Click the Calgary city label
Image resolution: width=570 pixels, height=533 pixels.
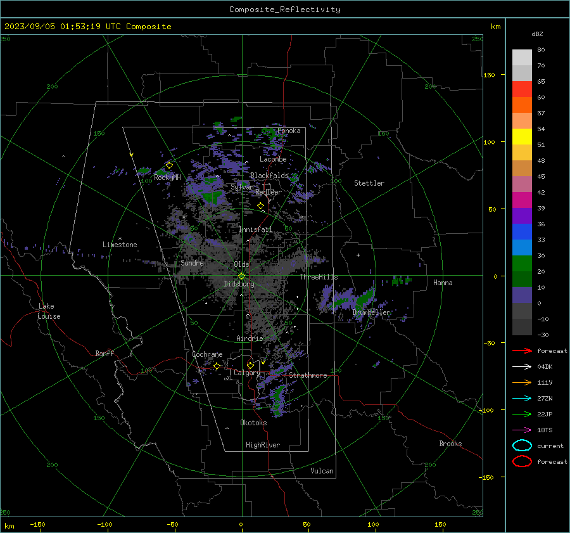pyautogui.click(x=247, y=373)
